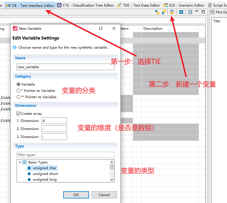The image size is (227, 203).
Task: Click the Plot Definitions chart icon
Action: (212, 12)
